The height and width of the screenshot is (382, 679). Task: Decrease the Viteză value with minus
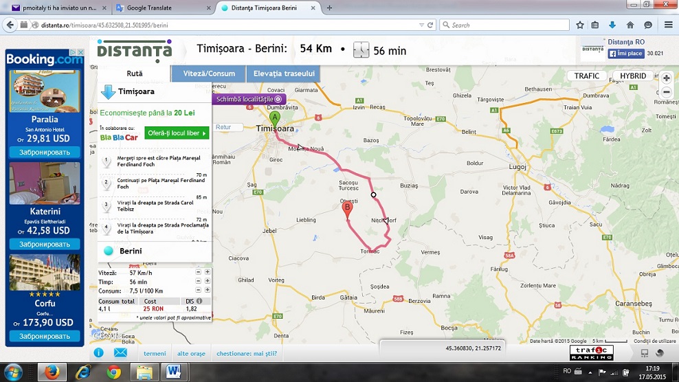click(198, 272)
